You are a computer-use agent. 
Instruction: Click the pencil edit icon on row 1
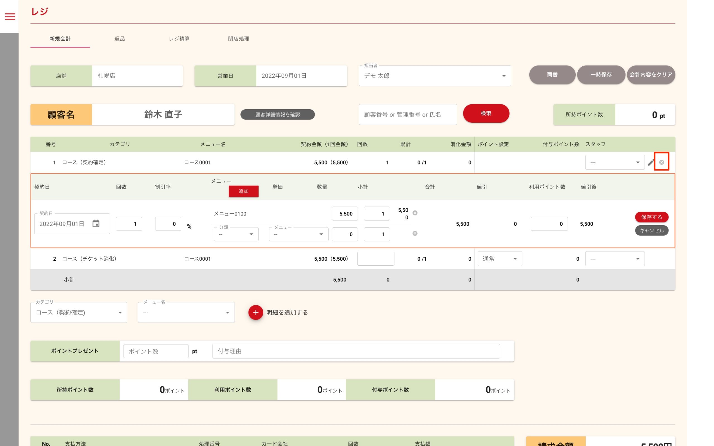(651, 162)
